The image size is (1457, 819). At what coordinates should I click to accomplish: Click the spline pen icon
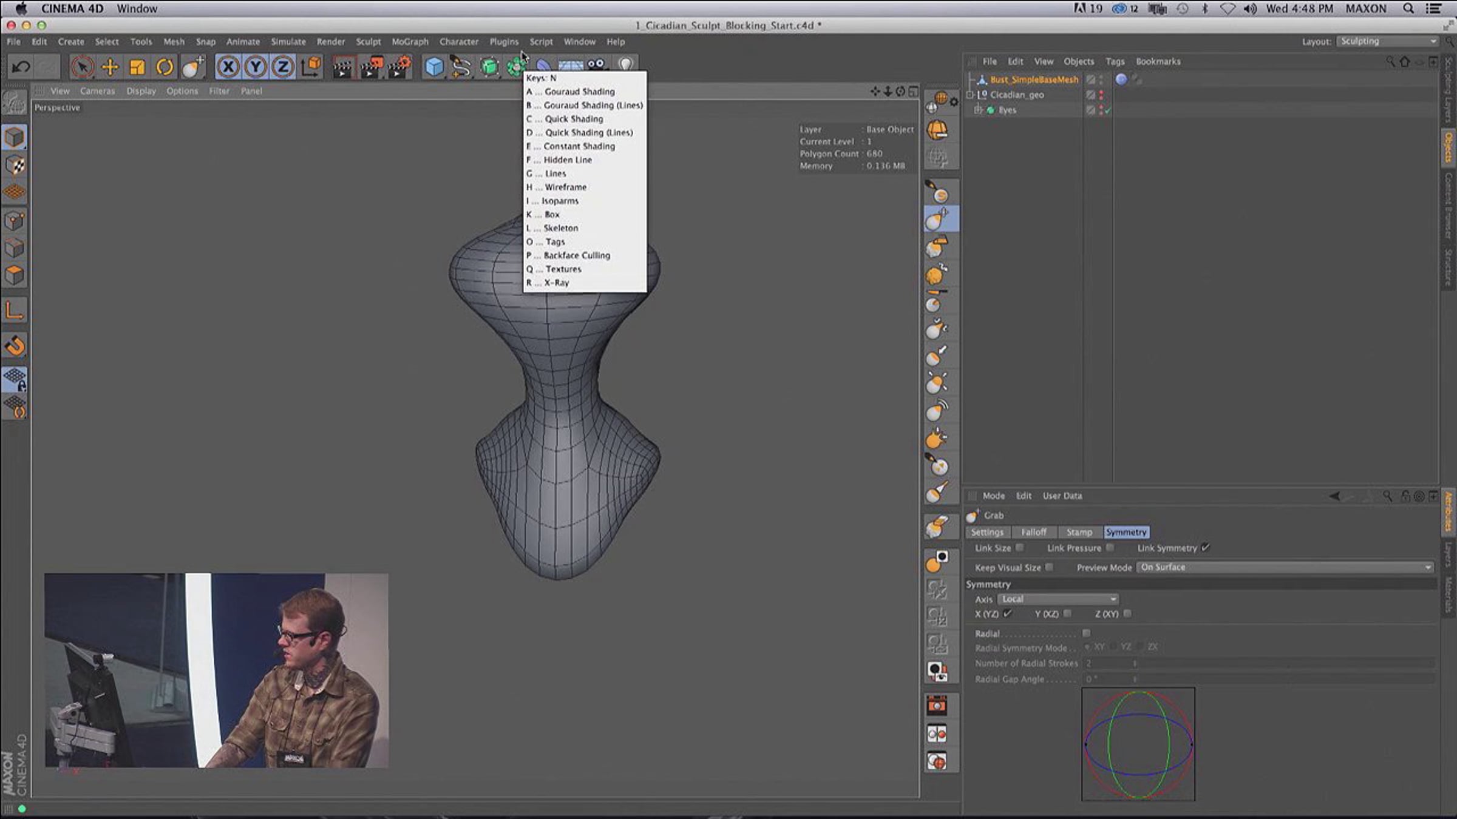coord(461,67)
